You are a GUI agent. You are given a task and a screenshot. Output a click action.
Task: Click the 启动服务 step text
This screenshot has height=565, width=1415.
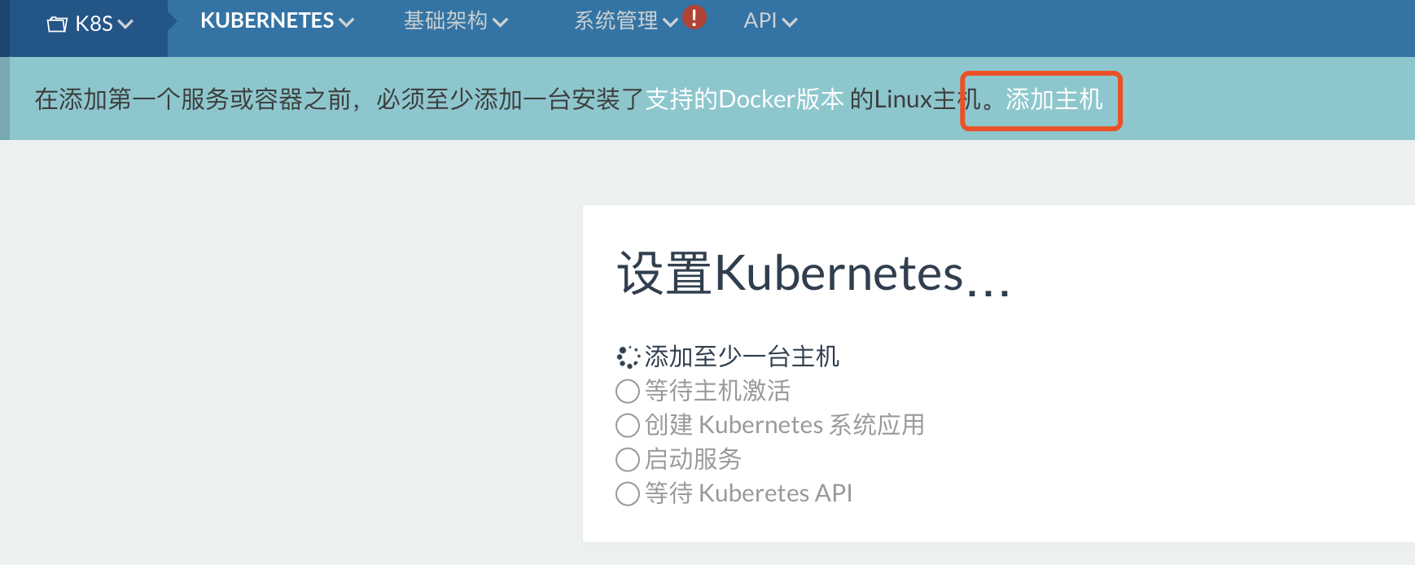tap(693, 459)
